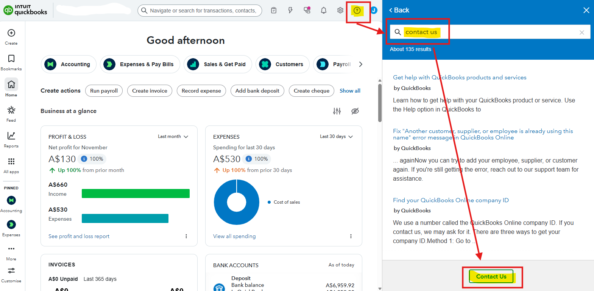
Task: Open Reports in the left sidebar
Action: [x=11, y=136]
